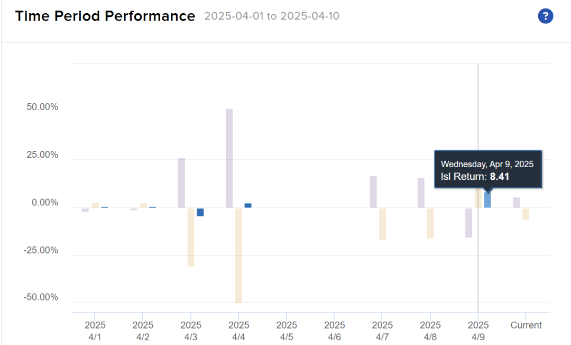Click the Current x-axis label

coord(526,325)
